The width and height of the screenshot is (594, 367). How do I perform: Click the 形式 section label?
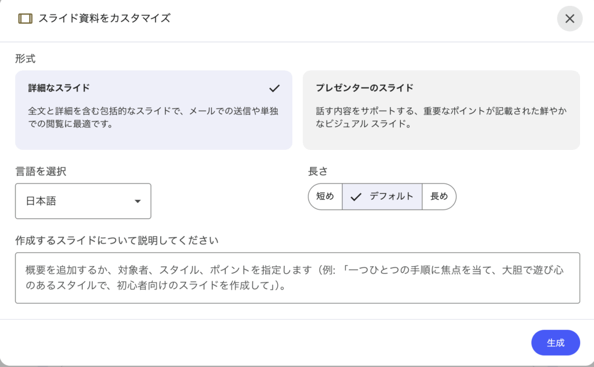[x=25, y=58]
